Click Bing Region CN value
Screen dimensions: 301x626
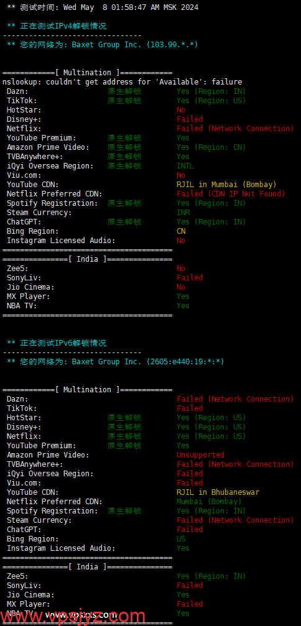point(181,231)
